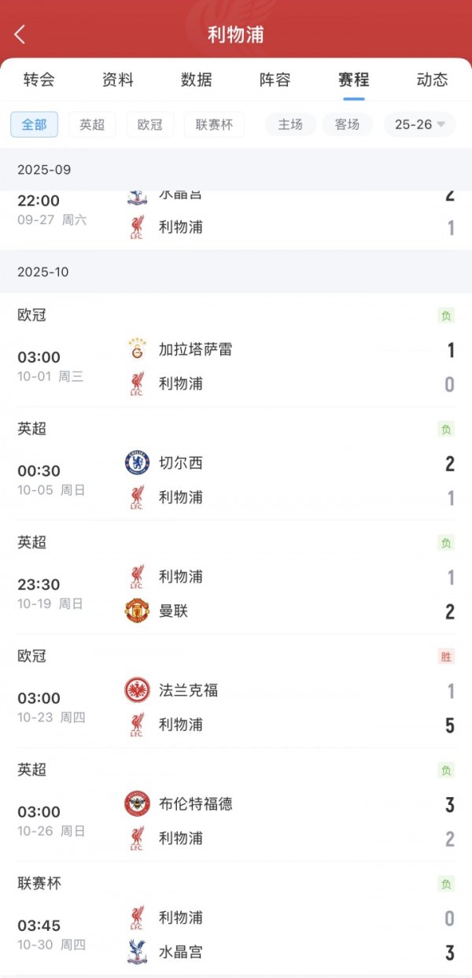The width and height of the screenshot is (472, 978).
Task: Expand the 胜 result badge on Frankfurt match
Action: 445,656
